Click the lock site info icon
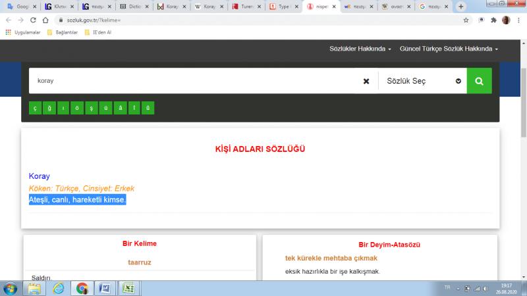The image size is (527, 296). pos(61,20)
